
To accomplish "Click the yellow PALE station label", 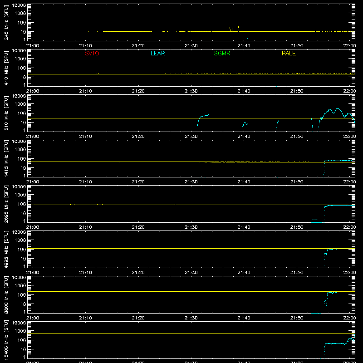I will coord(289,53).
